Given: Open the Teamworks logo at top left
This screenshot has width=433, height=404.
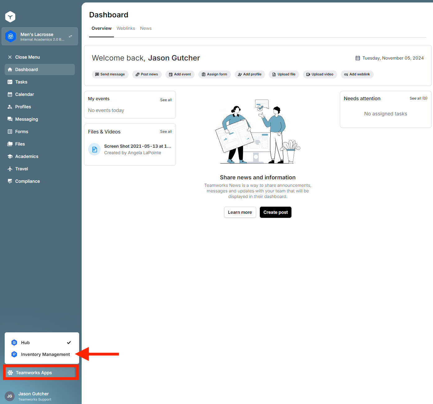Looking at the screenshot, I should coord(10,16).
